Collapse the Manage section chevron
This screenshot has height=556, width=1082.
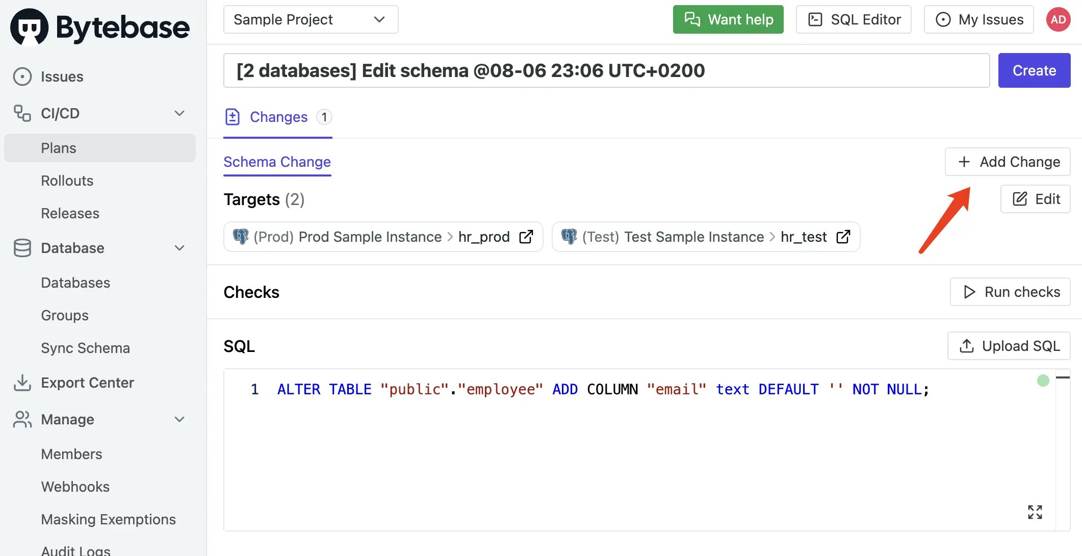coord(179,419)
